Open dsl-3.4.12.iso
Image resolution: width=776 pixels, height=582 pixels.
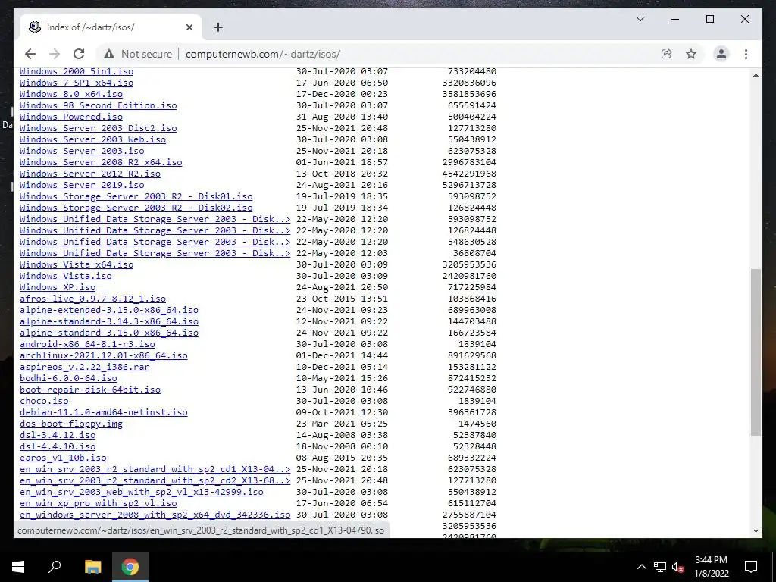pos(58,436)
